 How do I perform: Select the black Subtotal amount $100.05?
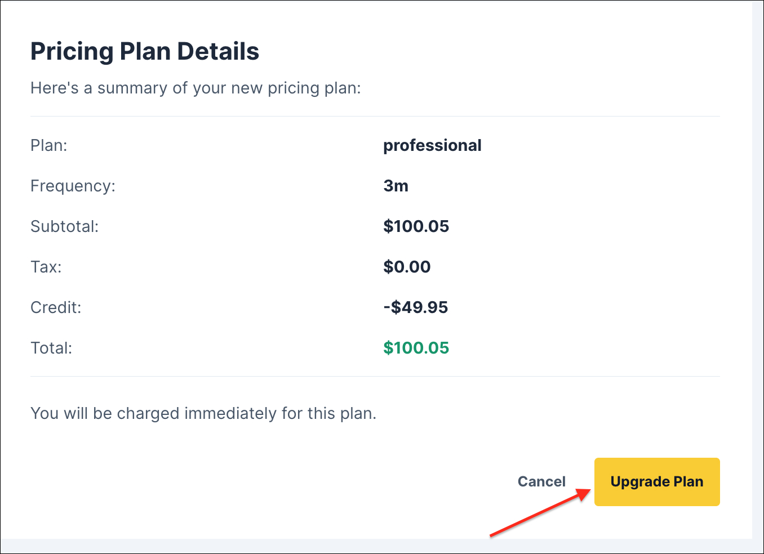(x=416, y=226)
